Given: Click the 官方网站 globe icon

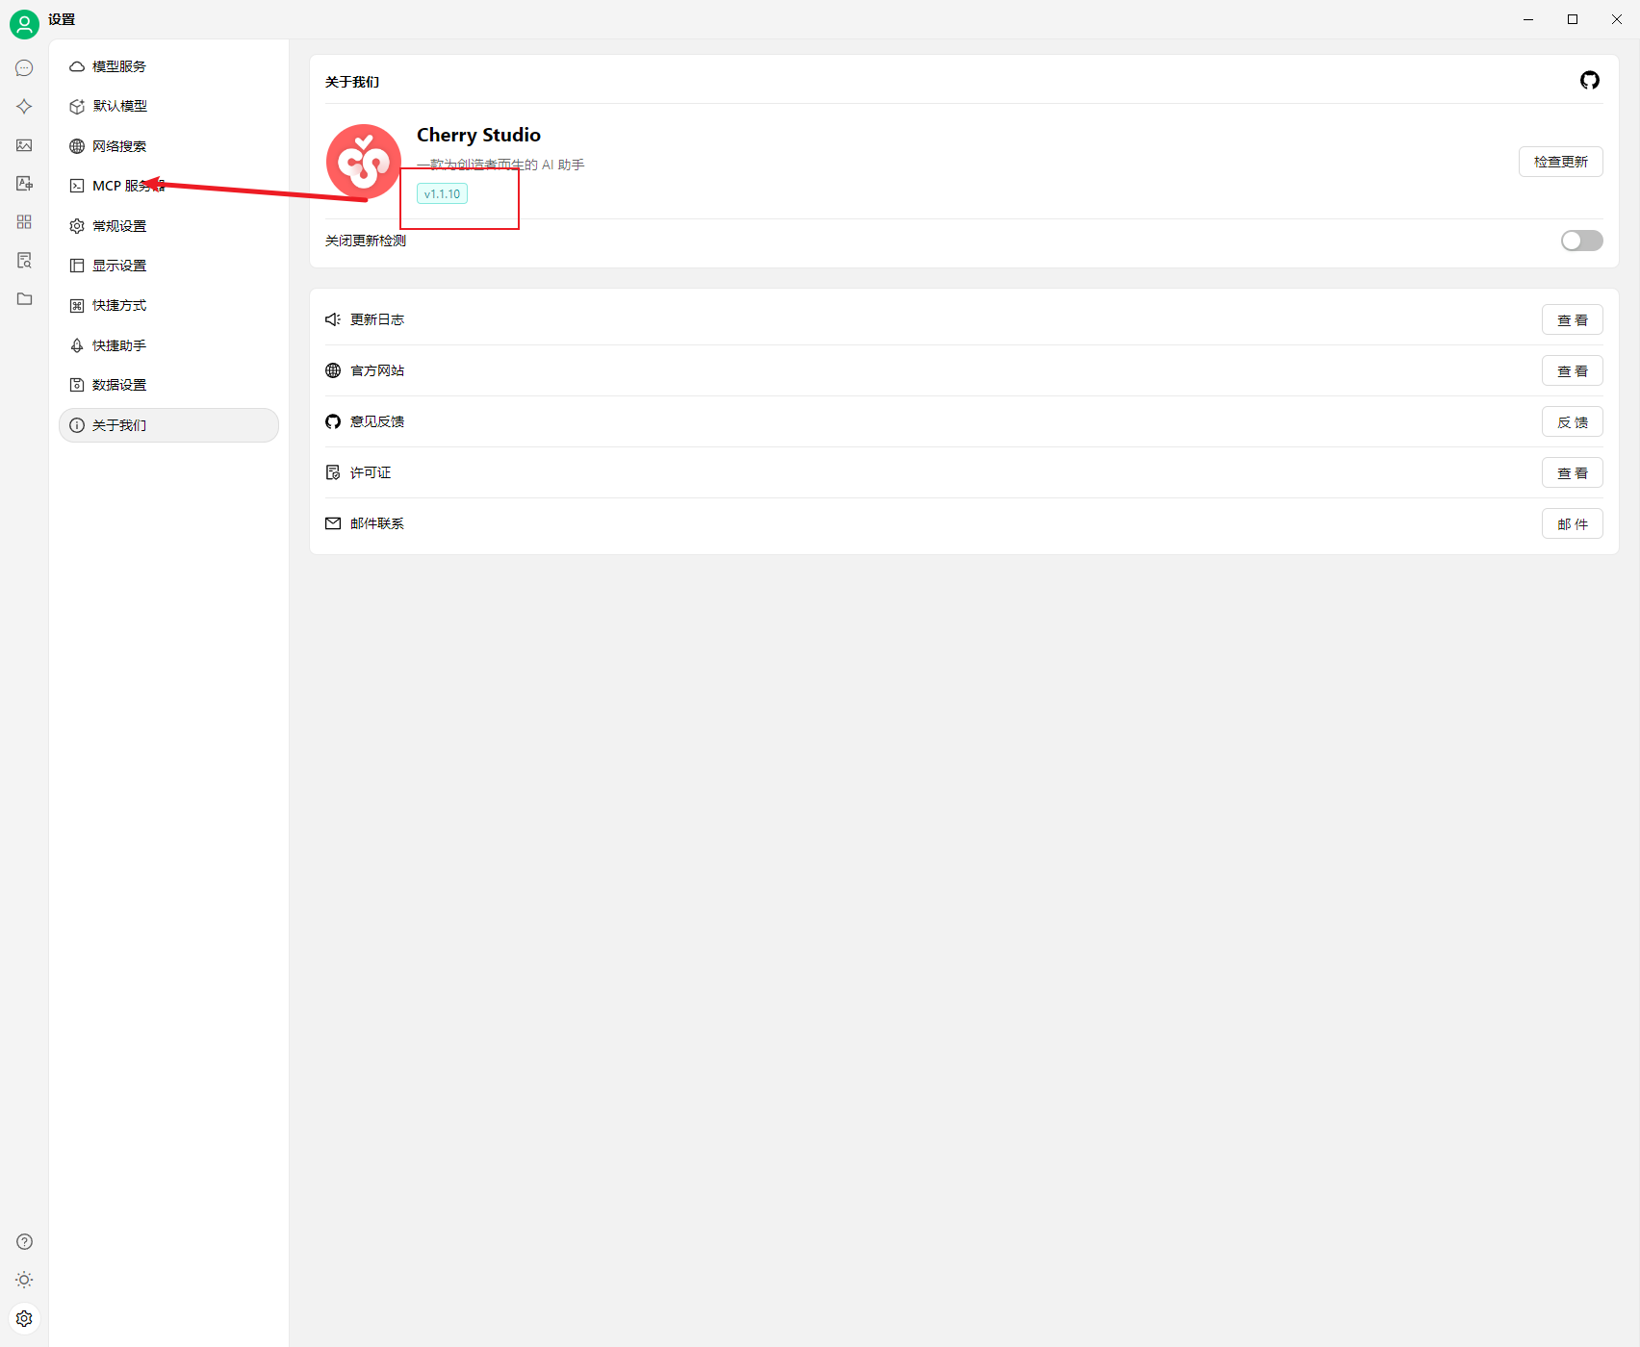Looking at the screenshot, I should (x=333, y=370).
